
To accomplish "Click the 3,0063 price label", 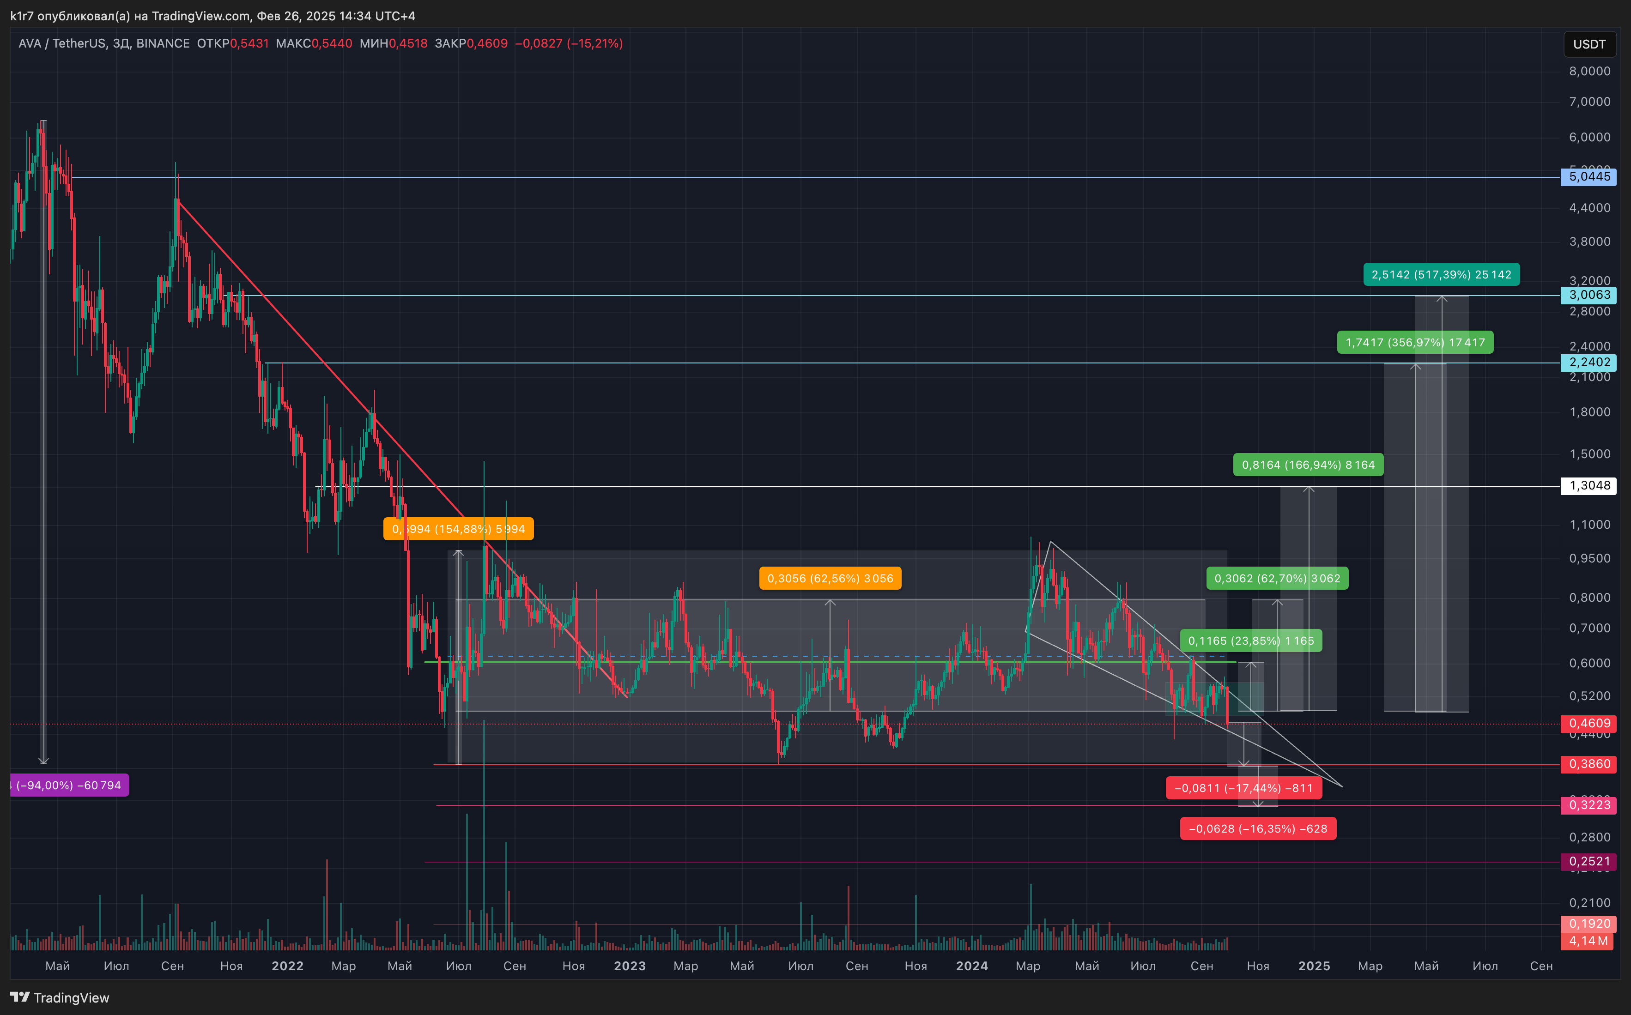I will [1589, 295].
